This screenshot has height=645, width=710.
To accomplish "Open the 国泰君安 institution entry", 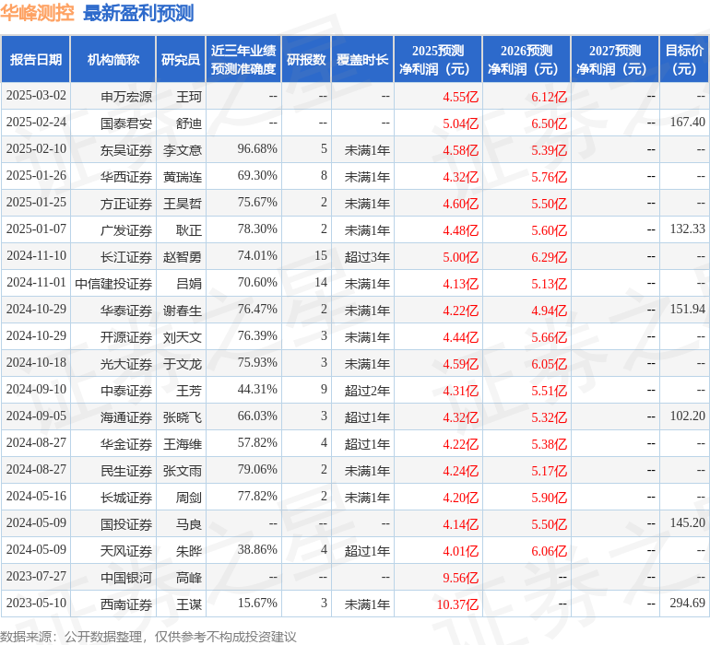I will pyautogui.click(x=126, y=123).
